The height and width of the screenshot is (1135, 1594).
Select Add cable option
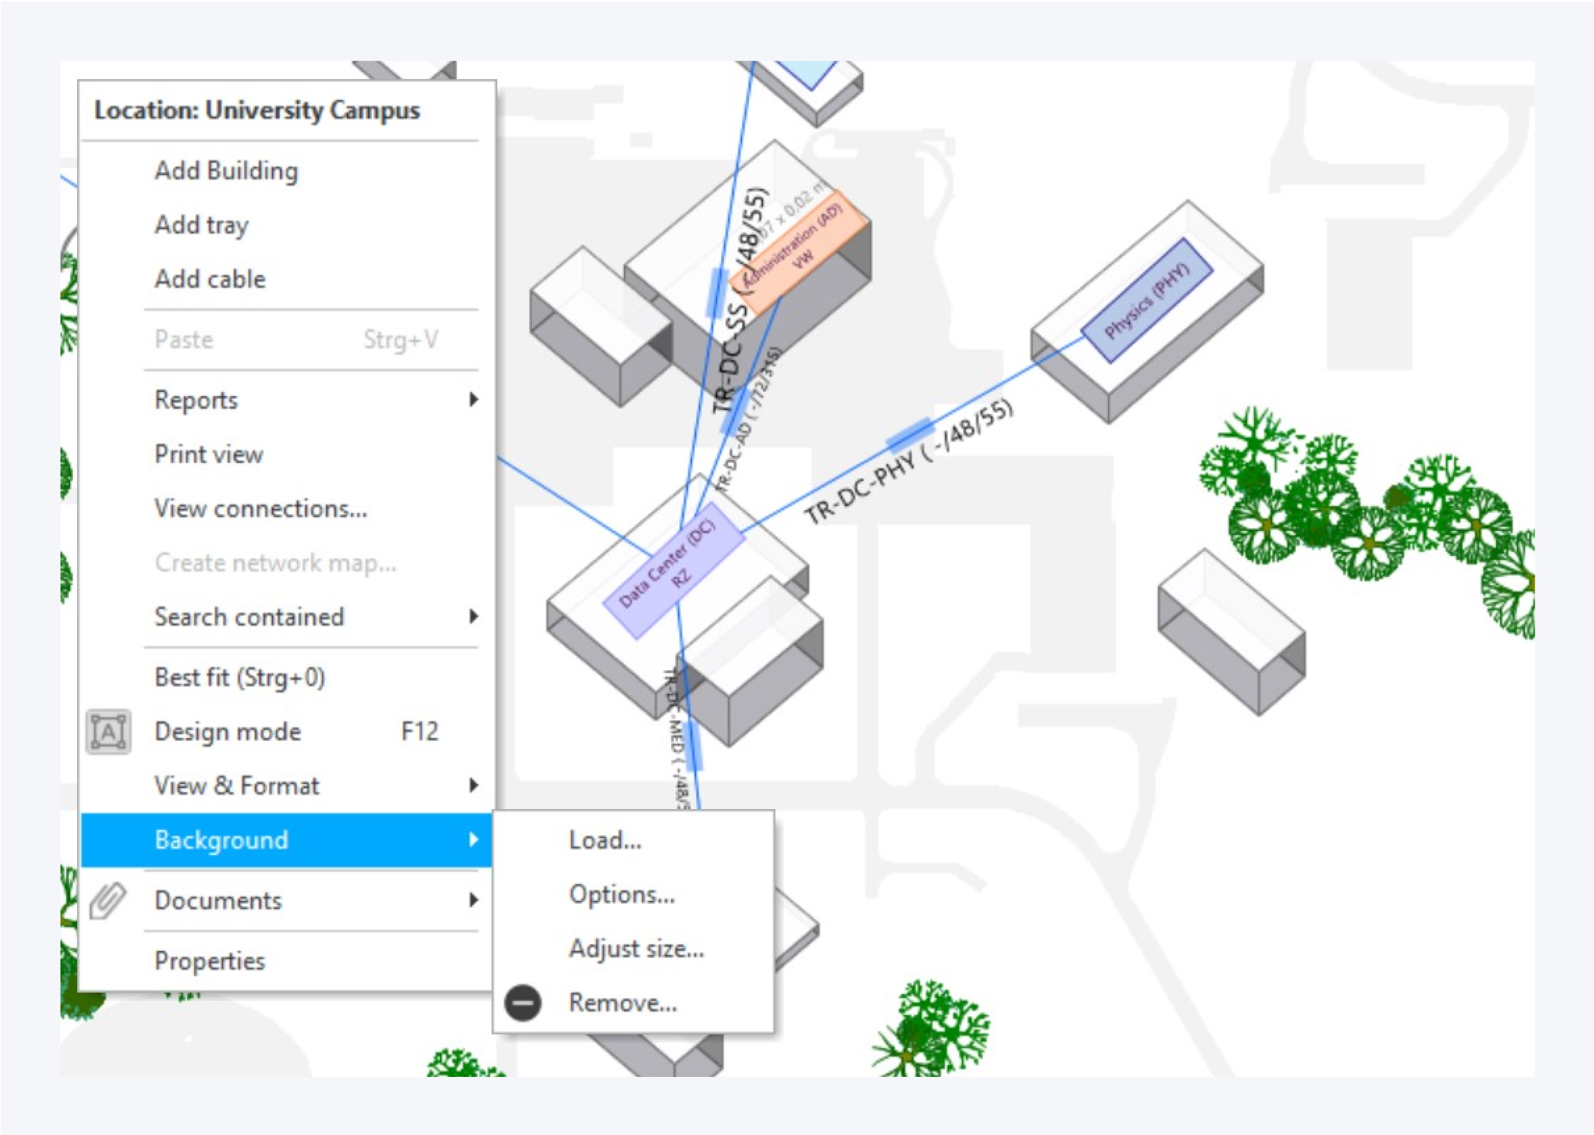tap(210, 279)
